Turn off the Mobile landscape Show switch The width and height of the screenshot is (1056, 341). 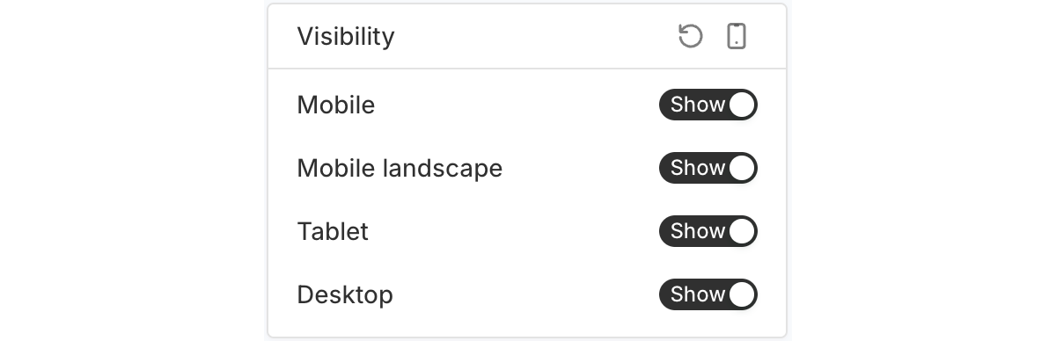pos(708,168)
